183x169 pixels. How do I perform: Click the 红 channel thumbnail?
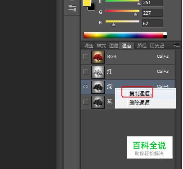[x=98, y=72]
